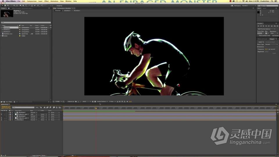Image resolution: width=279 pixels, height=157 pixels.
Task: Open the Composition menu
Action: 32,1
